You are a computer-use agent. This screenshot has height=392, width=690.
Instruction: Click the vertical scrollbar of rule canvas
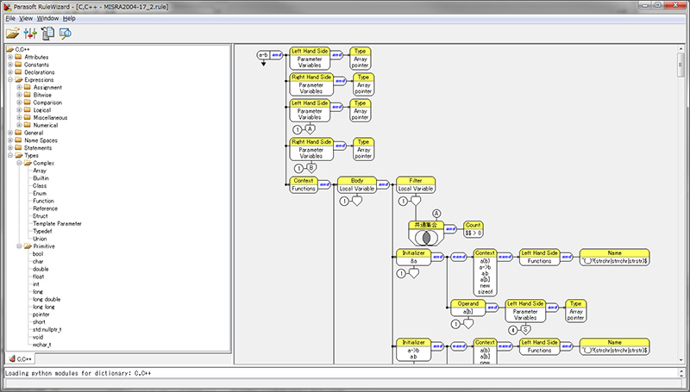(681, 204)
